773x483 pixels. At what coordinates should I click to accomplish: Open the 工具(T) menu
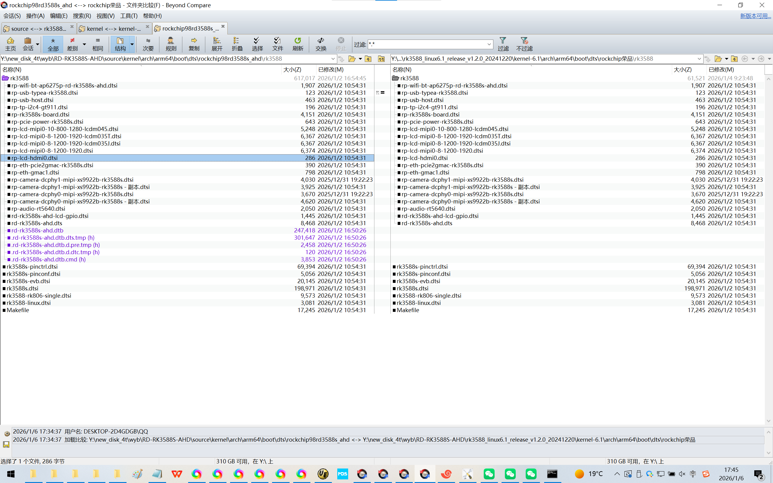pos(129,16)
